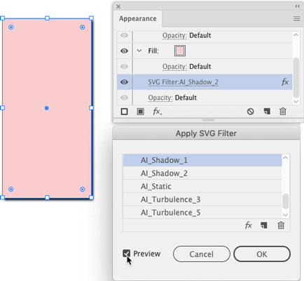
Task: Click the rectangle's center point
Action: point(47,108)
